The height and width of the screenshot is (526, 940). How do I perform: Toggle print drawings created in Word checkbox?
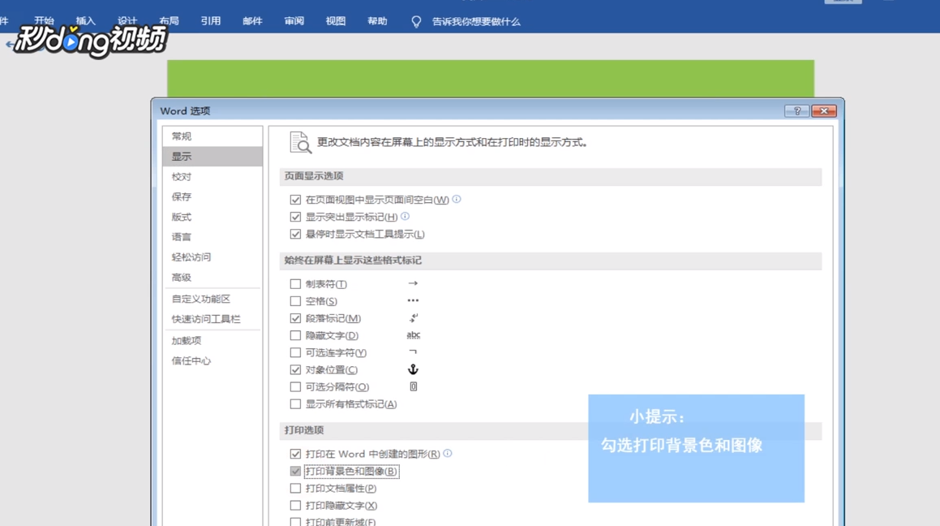[x=295, y=454]
